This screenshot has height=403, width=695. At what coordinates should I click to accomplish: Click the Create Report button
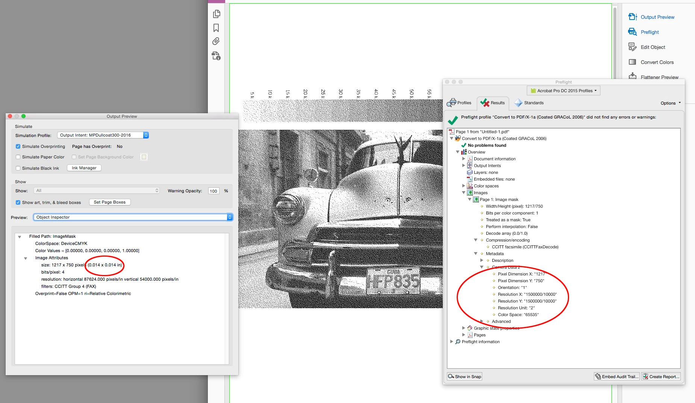[661, 377]
